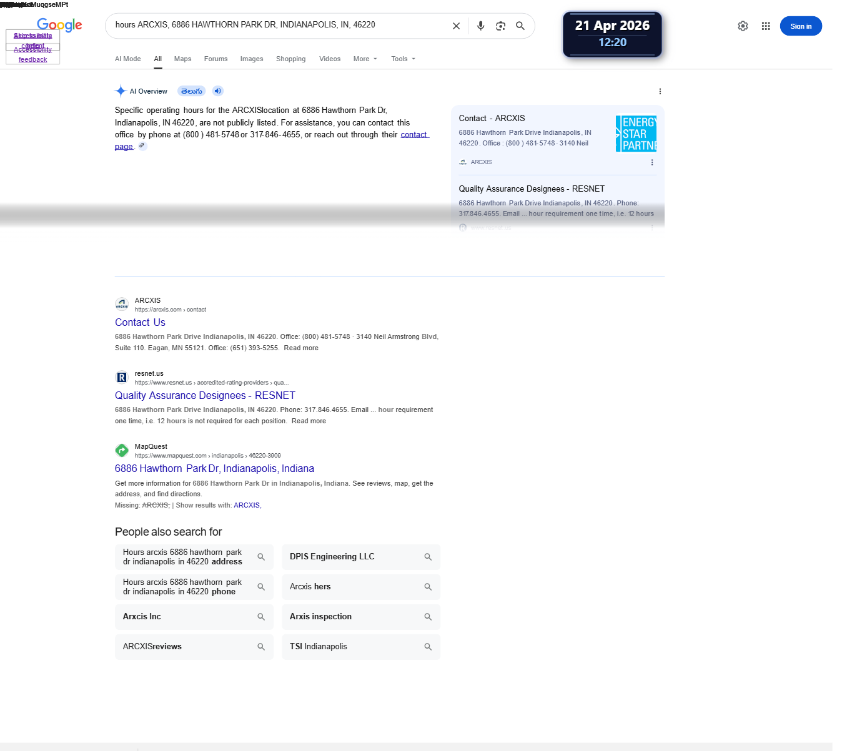The image size is (842, 751).
Task: Open the 6886 Hawthorn Park Dr MapQuest result
Action: (x=214, y=468)
